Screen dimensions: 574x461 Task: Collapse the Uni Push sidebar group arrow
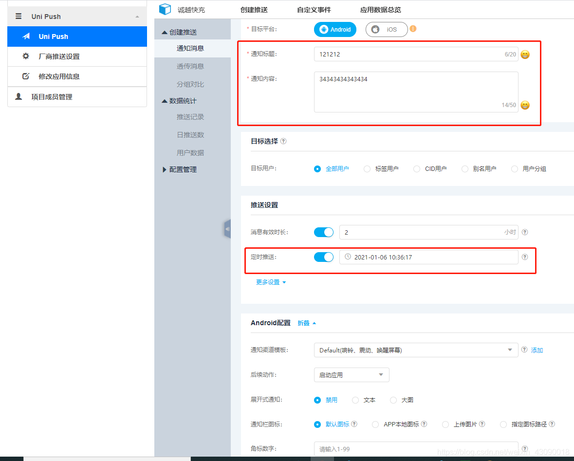(137, 17)
